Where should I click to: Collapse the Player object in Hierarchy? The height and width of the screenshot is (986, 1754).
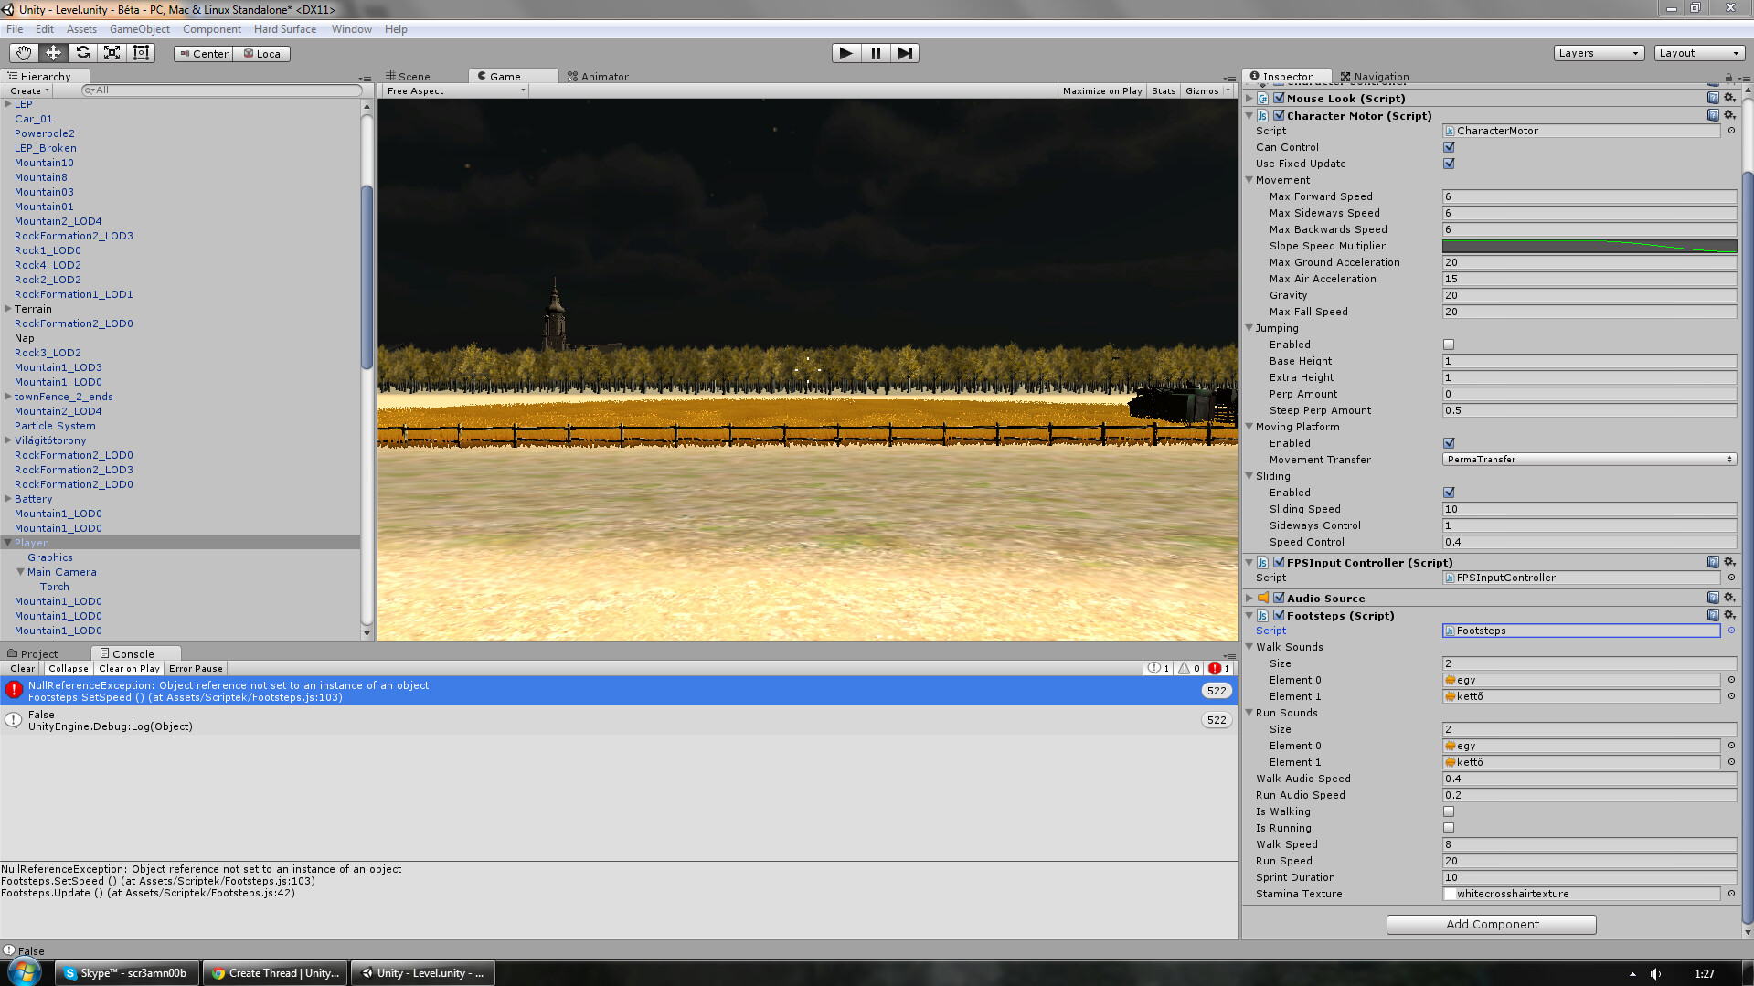coord(7,543)
